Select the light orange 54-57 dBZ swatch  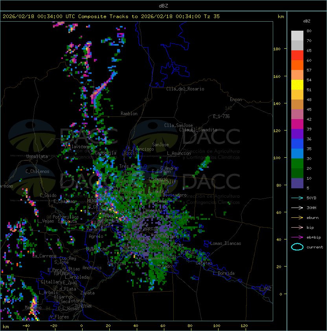click(297, 75)
